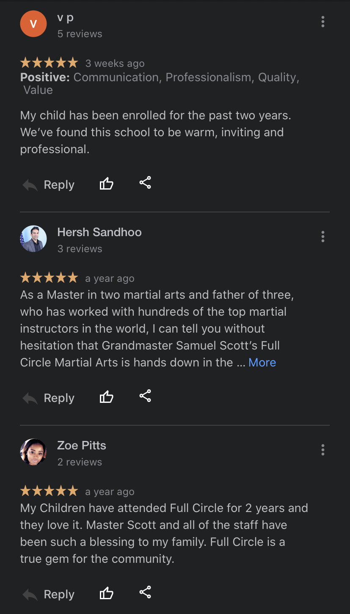Image resolution: width=350 pixels, height=614 pixels.
Task: Reply to Hersh Sandhoo's review
Action: coord(49,398)
